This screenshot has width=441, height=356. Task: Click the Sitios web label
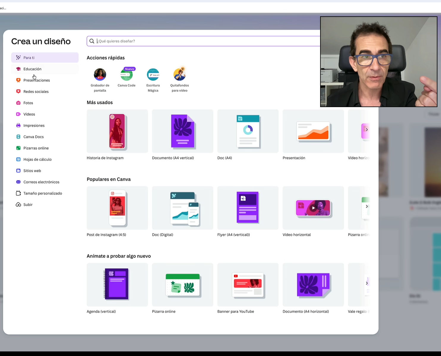[32, 171]
